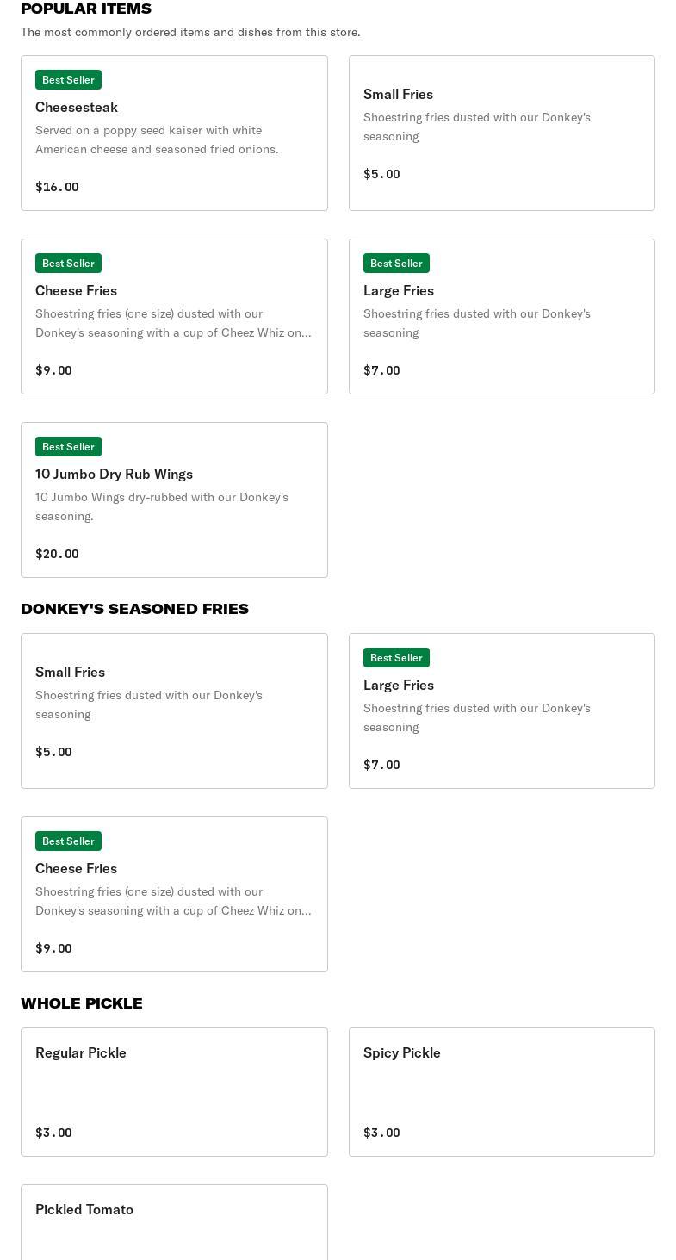676x1260 pixels.
Task: Click the $20.00 price on Jumbo Wings
Action: pos(57,554)
